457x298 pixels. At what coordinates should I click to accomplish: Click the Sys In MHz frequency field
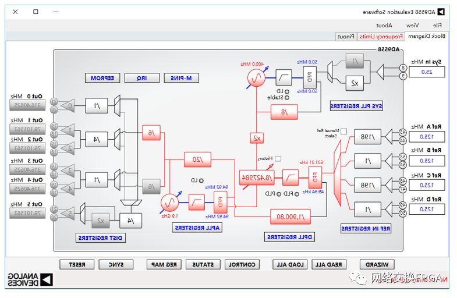point(427,72)
